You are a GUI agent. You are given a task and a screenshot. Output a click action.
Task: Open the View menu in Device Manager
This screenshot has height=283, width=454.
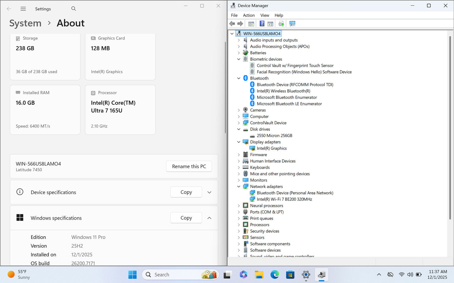(x=264, y=15)
